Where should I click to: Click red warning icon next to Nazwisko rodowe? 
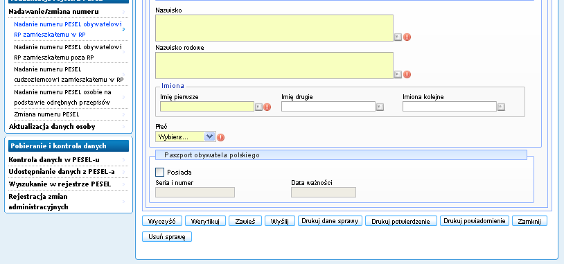[x=407, y=74]
